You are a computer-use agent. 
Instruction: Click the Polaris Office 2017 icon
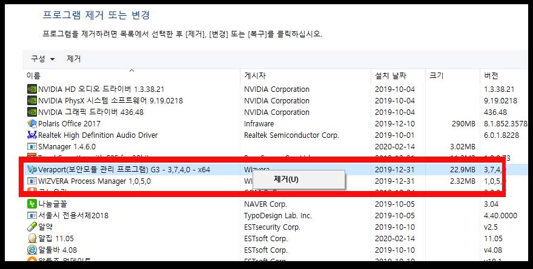[x=31, y=123]
